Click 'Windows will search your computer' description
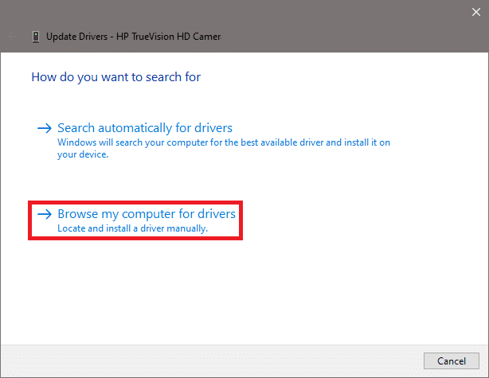 [x=224, y=148]
